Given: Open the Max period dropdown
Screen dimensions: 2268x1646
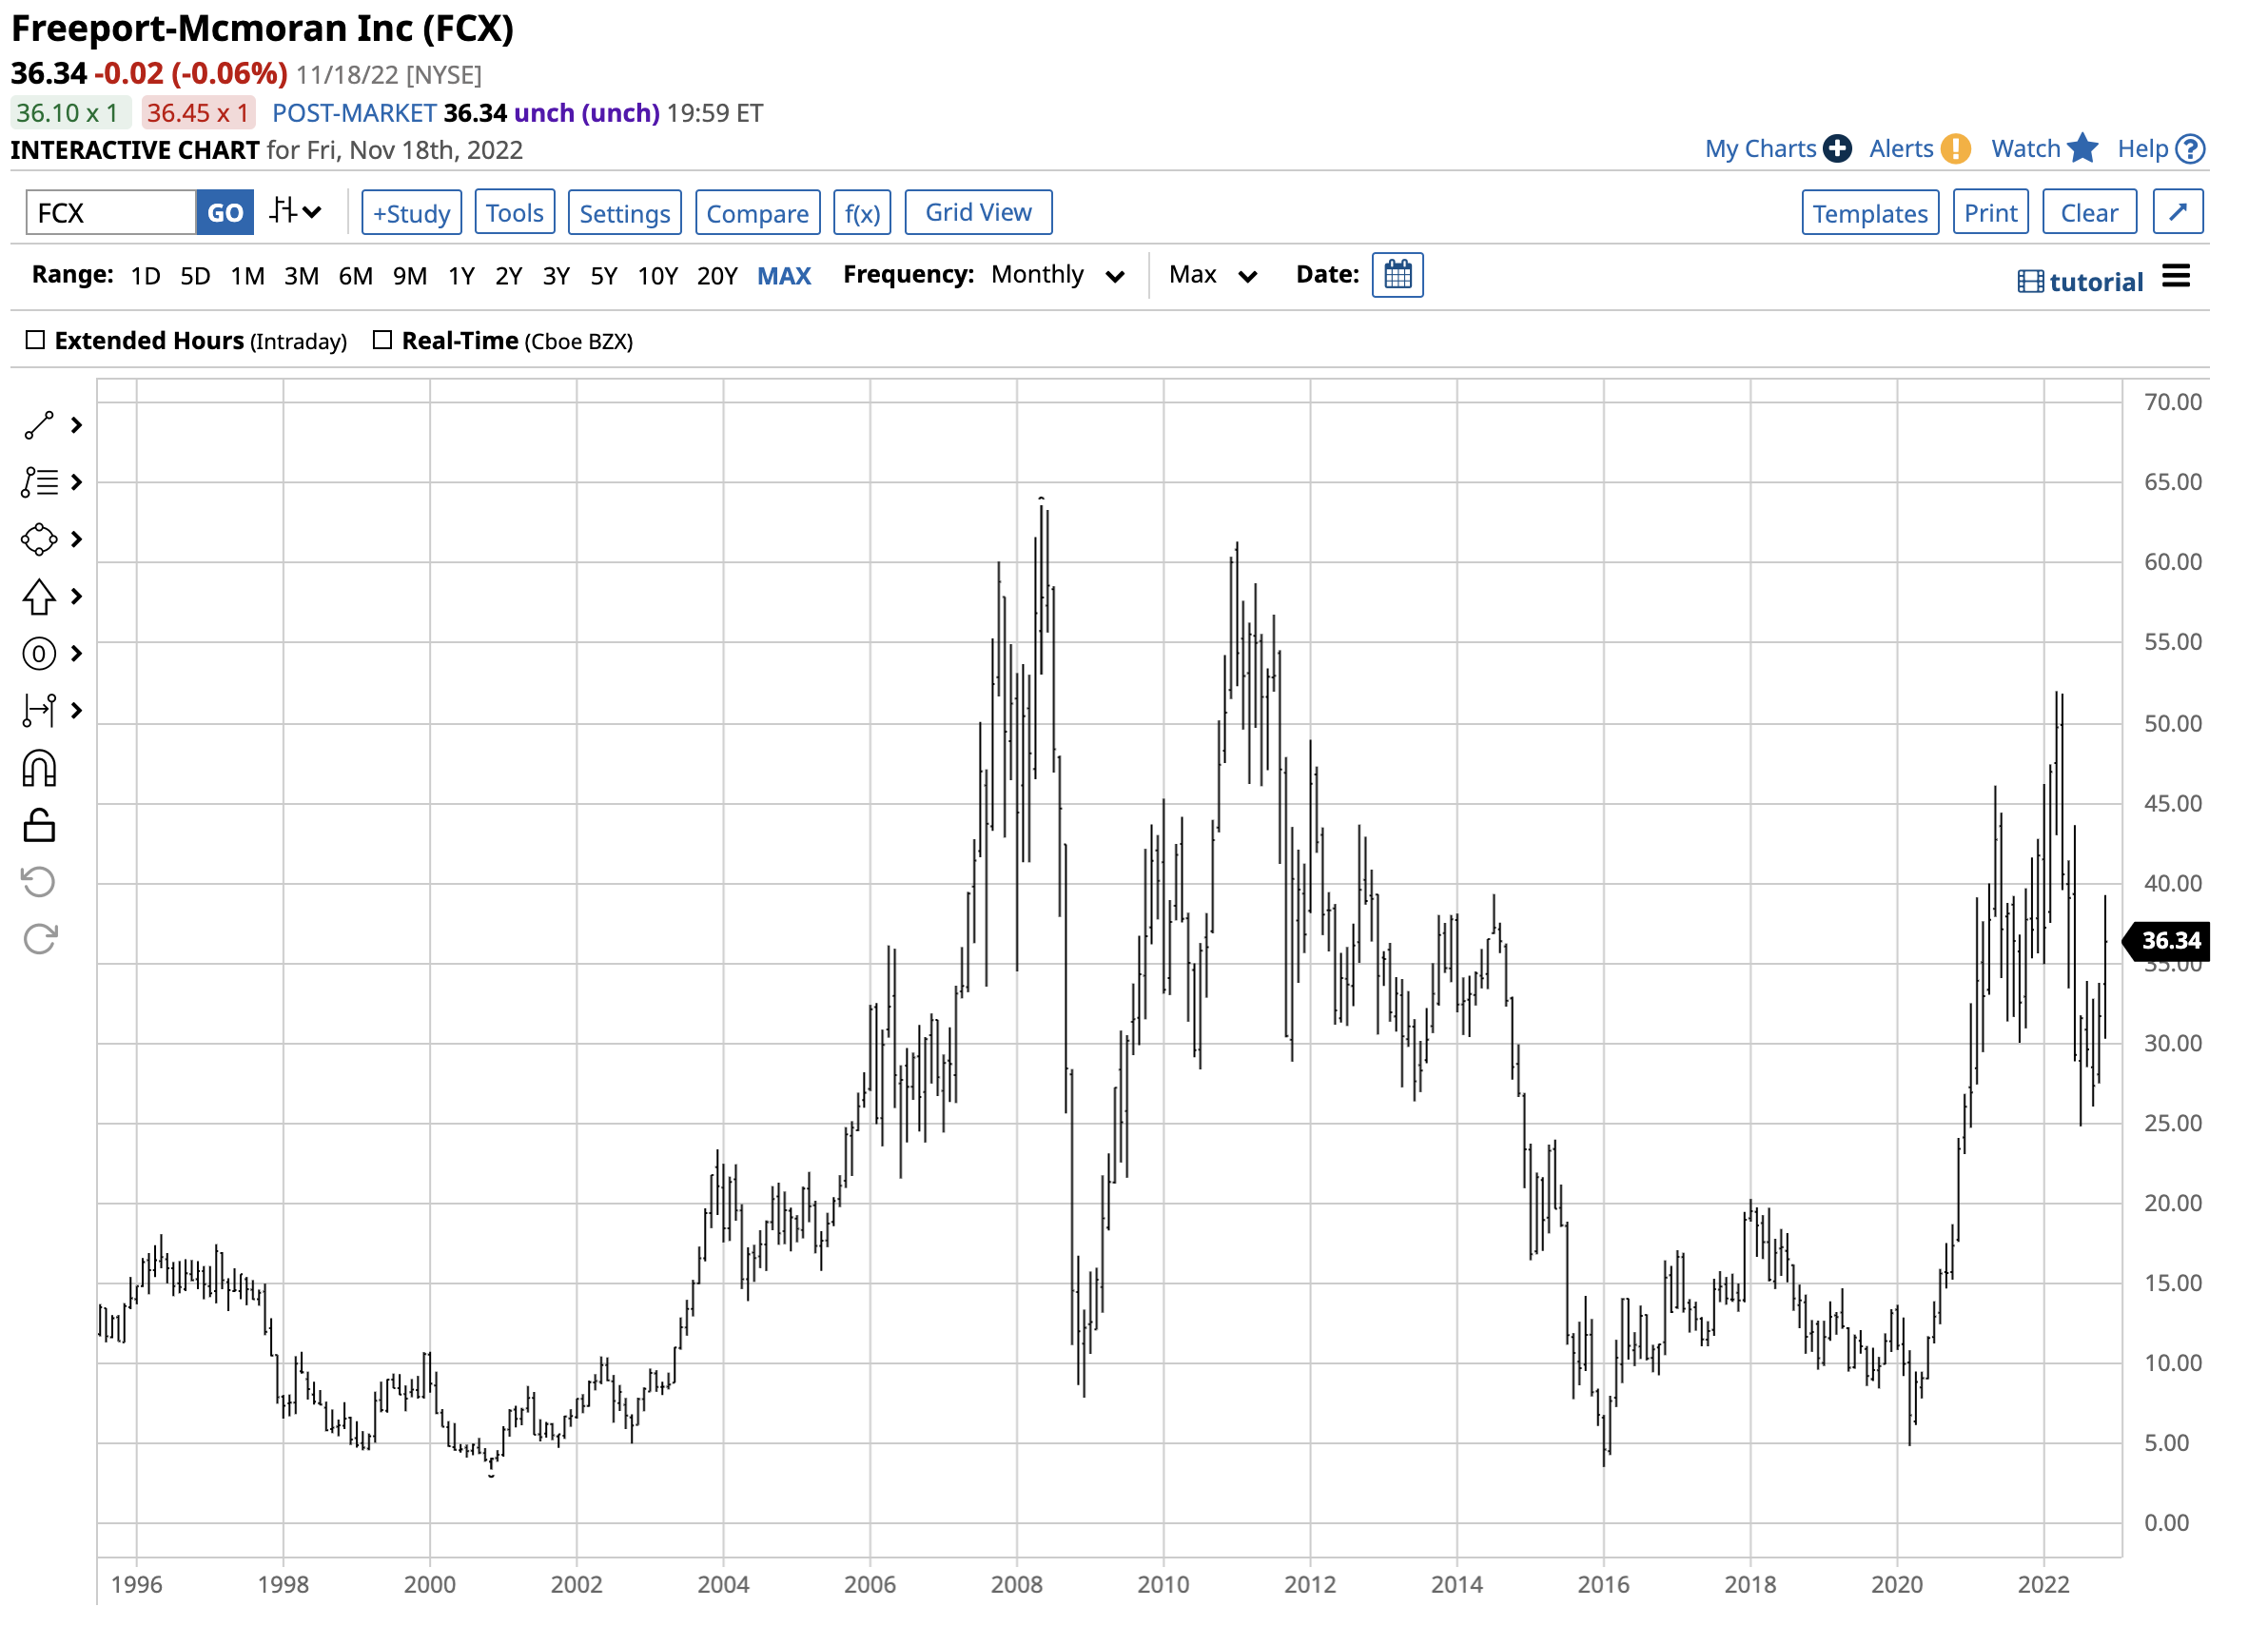Looking at the screenshot, I should [x=1214, y=275].
